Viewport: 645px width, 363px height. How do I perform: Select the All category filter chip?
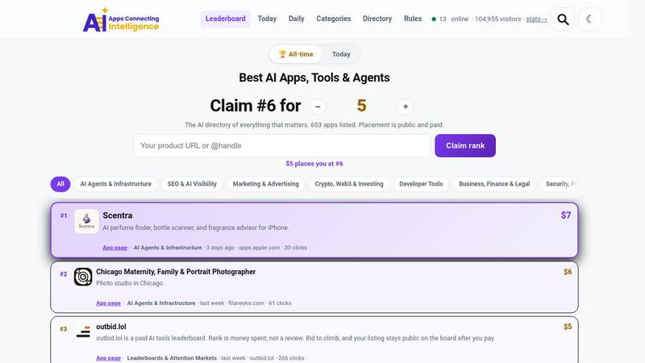60,184
